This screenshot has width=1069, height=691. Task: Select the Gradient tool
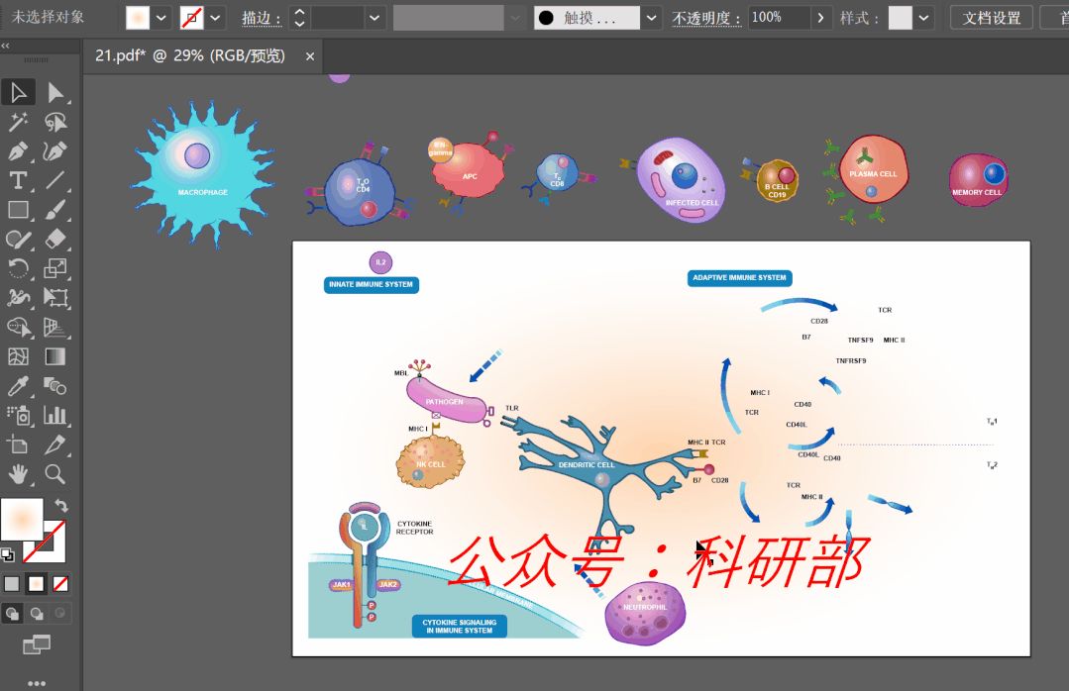point(55,356)
